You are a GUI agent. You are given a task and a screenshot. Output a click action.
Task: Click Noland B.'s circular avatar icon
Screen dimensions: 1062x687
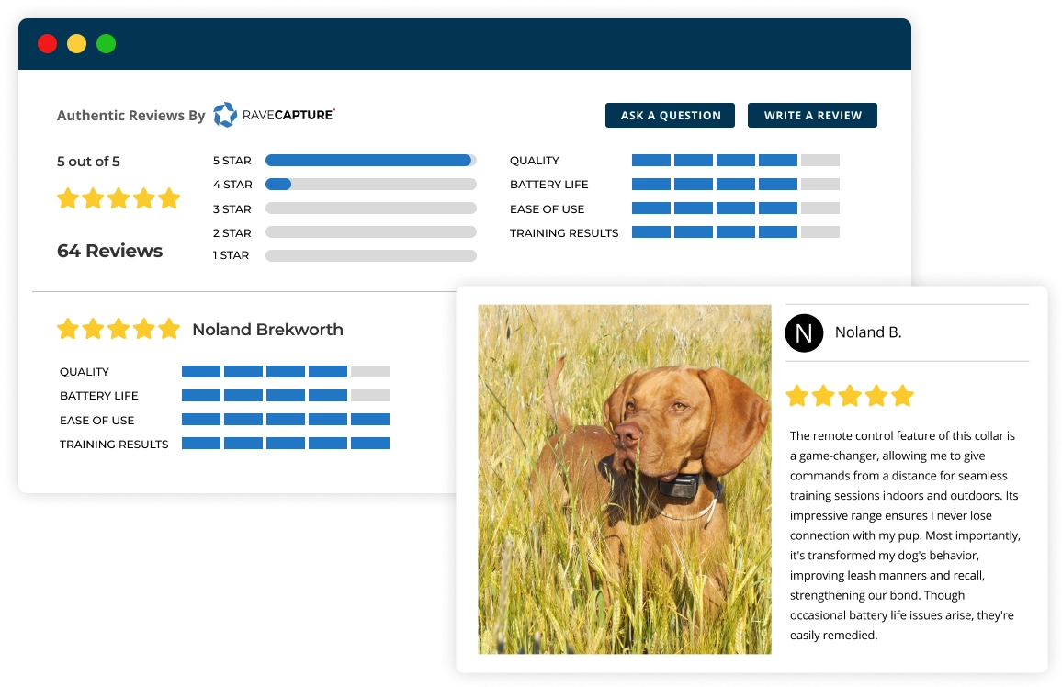click(805, 332)
